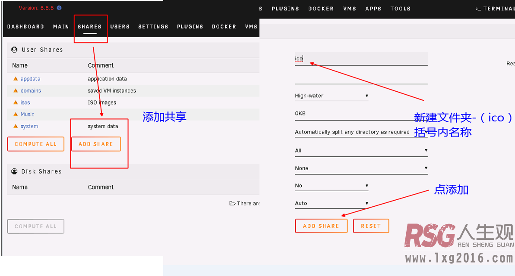
Task: Click the Disk Shares header icon
Action: [14, 171]
